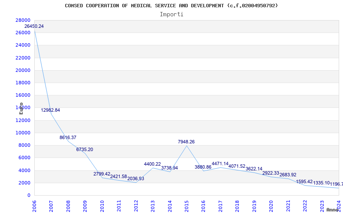Click the 26000 y-axis value

click(23, 33)
